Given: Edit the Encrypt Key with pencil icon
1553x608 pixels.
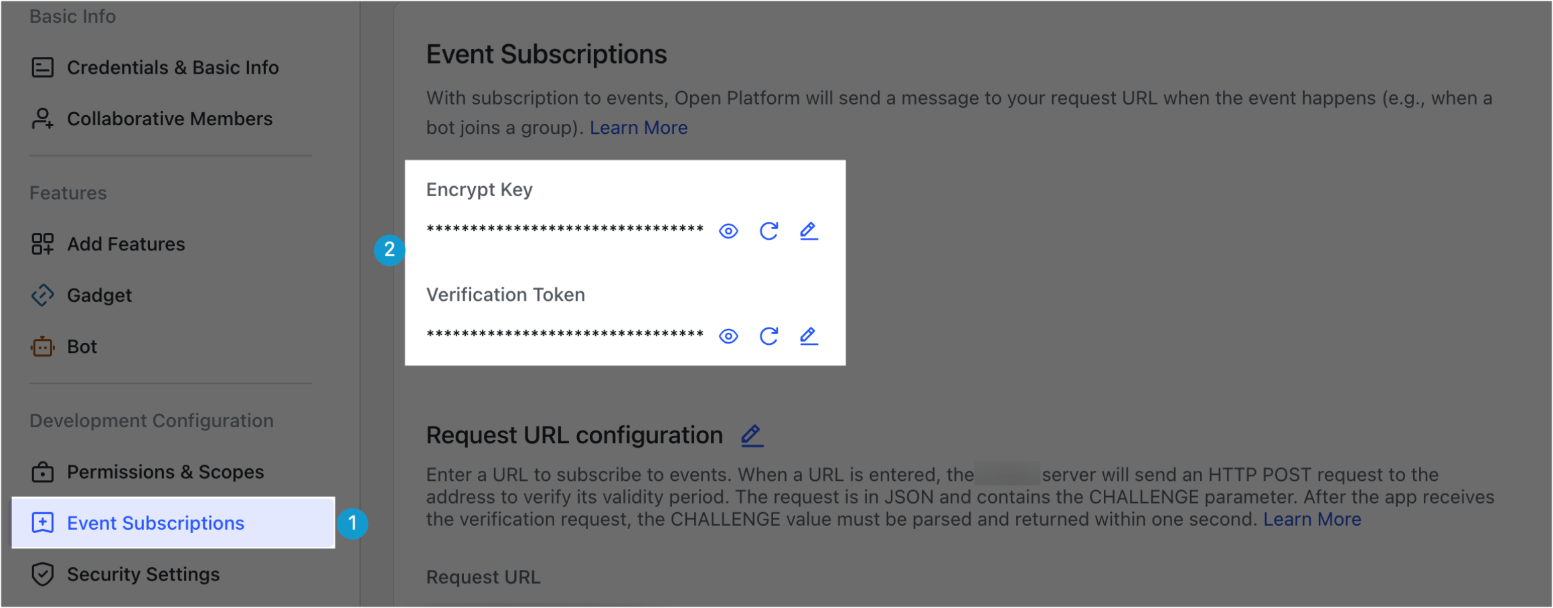Looking at the screenshot, I should click(809, 231).
